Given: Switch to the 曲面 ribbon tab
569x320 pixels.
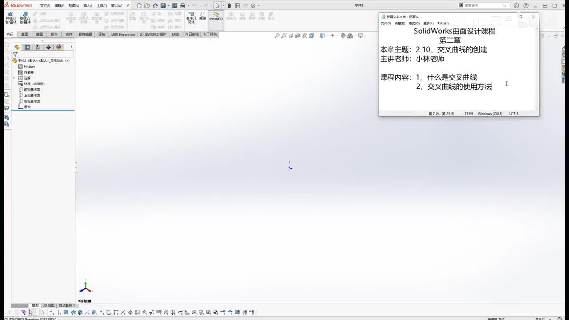Looking at the screenshot, I should click(39, 34).
